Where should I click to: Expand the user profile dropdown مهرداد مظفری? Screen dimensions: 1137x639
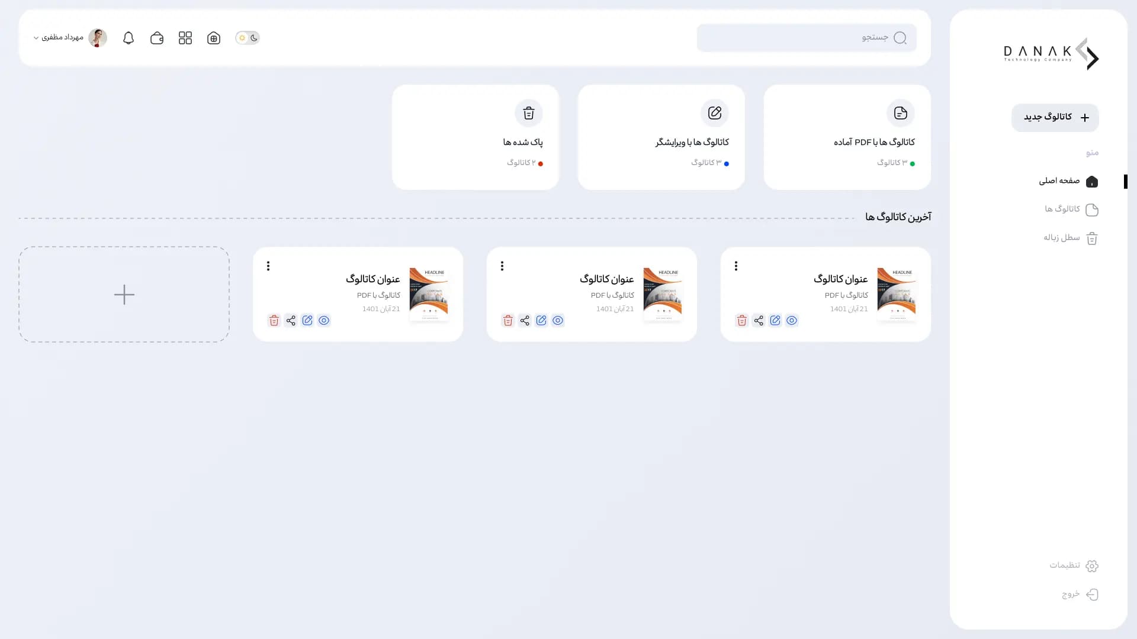coord(62,38)
